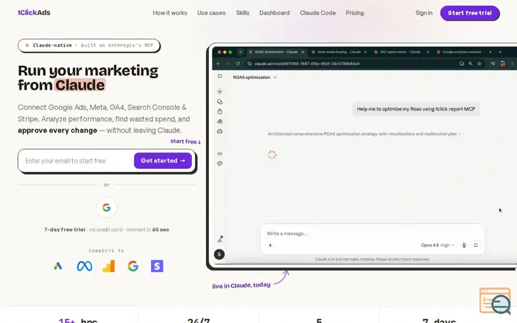Image resolution: width=517 pixels, height=323 pixels.
Task: Reload the claude.ai page
Action: click(238, 63)
